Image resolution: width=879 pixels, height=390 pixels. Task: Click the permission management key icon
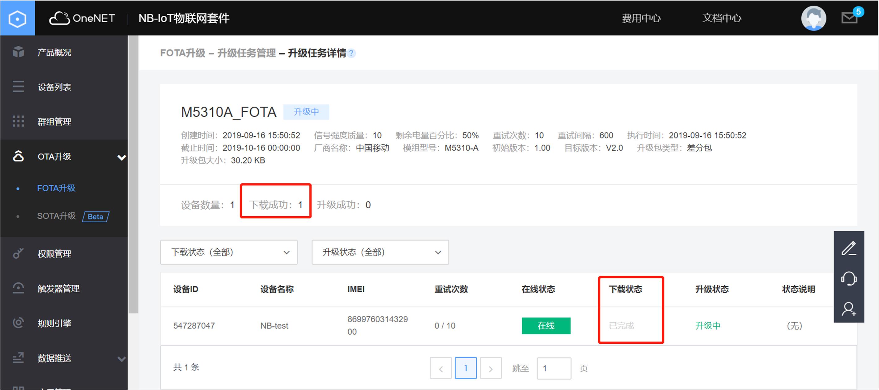[18, 253]
